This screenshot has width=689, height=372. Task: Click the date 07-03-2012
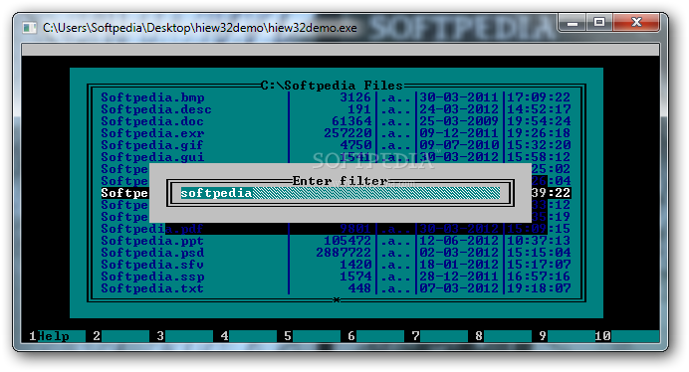point(459,288)
